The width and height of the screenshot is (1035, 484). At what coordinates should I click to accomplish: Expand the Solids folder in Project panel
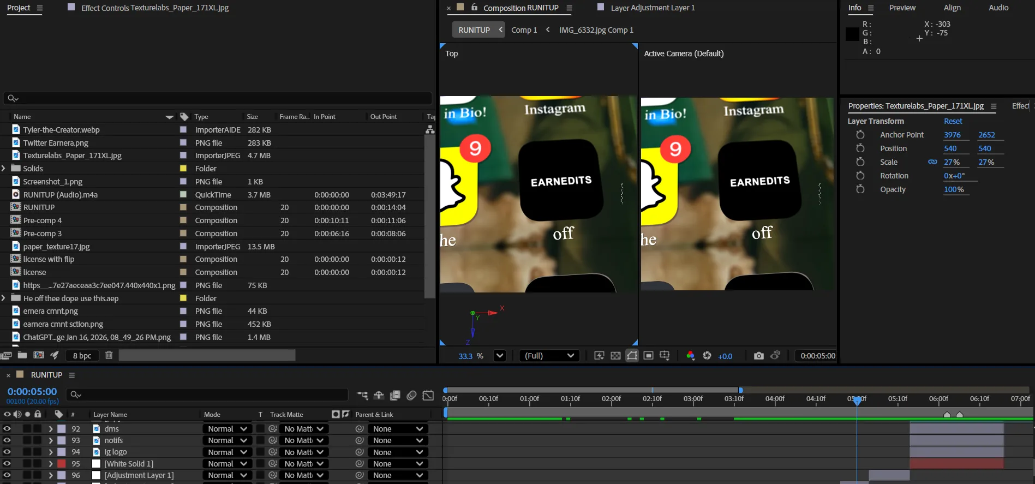(4, 169)
